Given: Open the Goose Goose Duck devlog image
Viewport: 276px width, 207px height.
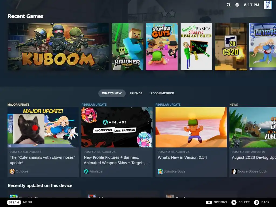Looking at the screenshot, I should point(253,127).
